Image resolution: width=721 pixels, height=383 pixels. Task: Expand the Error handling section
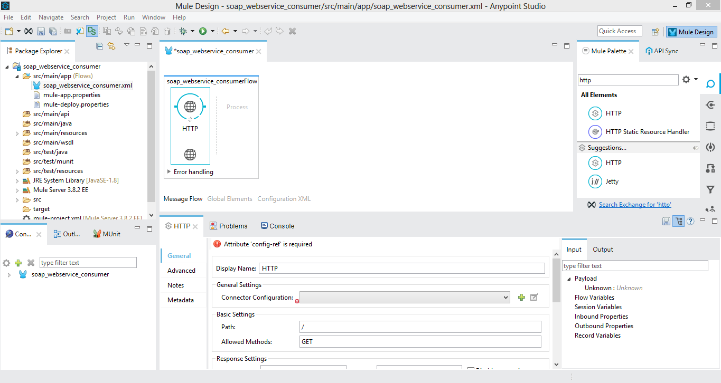169,172
